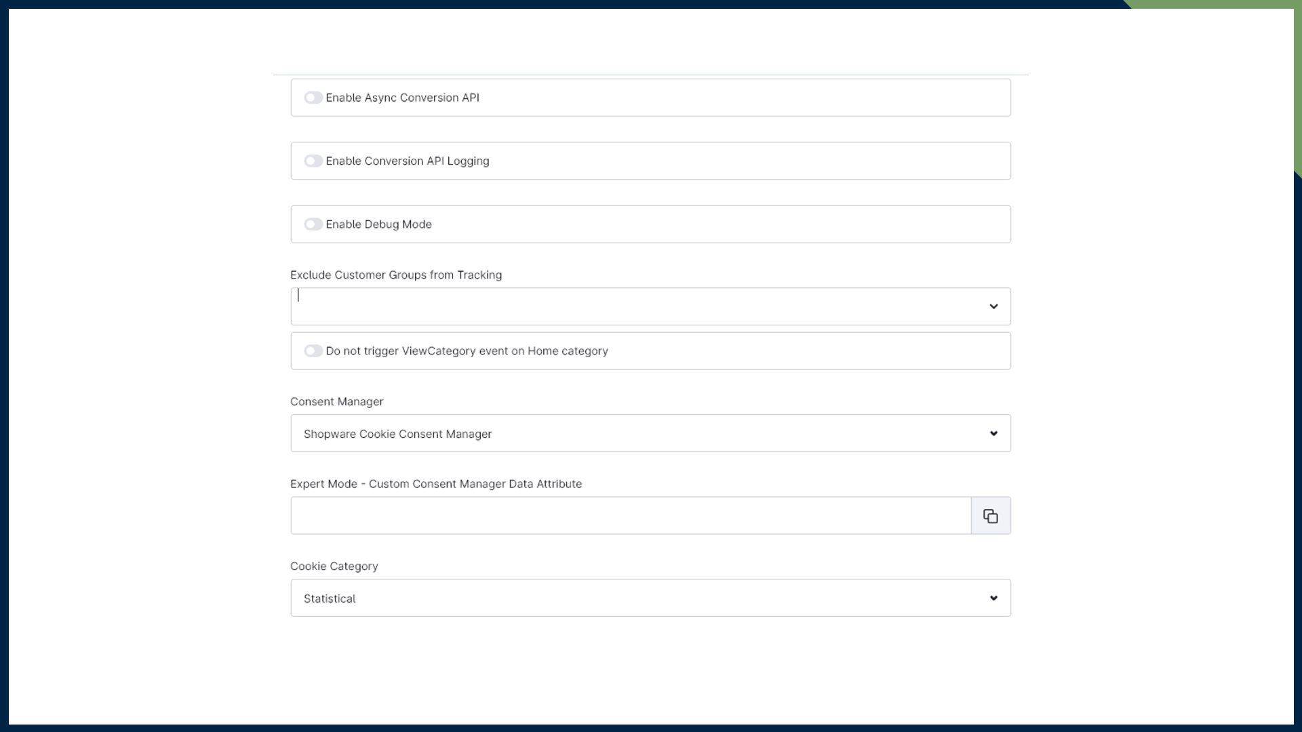
Task: Click the 'Enable Conversion API Logging' label text
Action: 407,161
